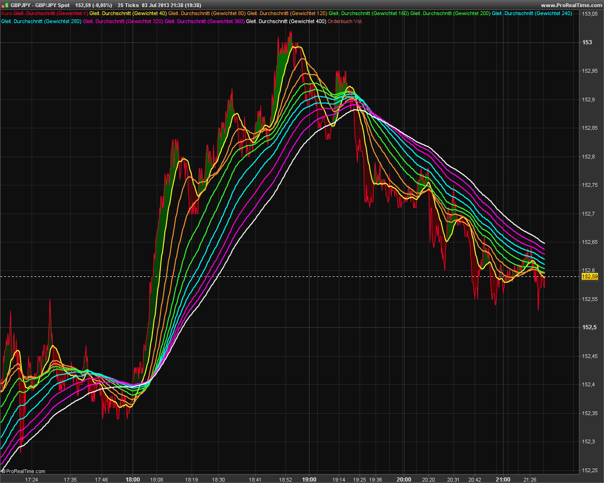This screenshot has height=483, width=604.
Task: Click the 18:41 time axis label
Action: pos(255,480)
